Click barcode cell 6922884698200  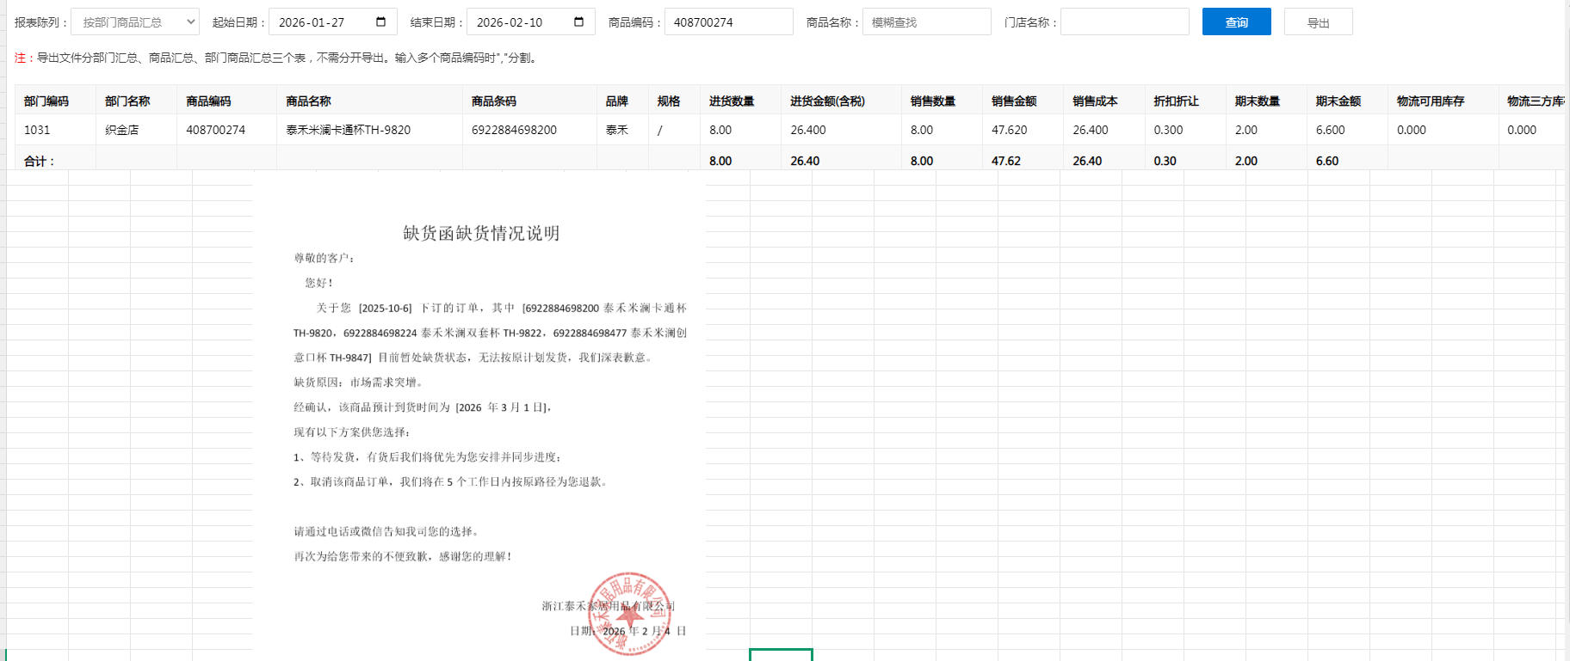(x=514, y=130)
